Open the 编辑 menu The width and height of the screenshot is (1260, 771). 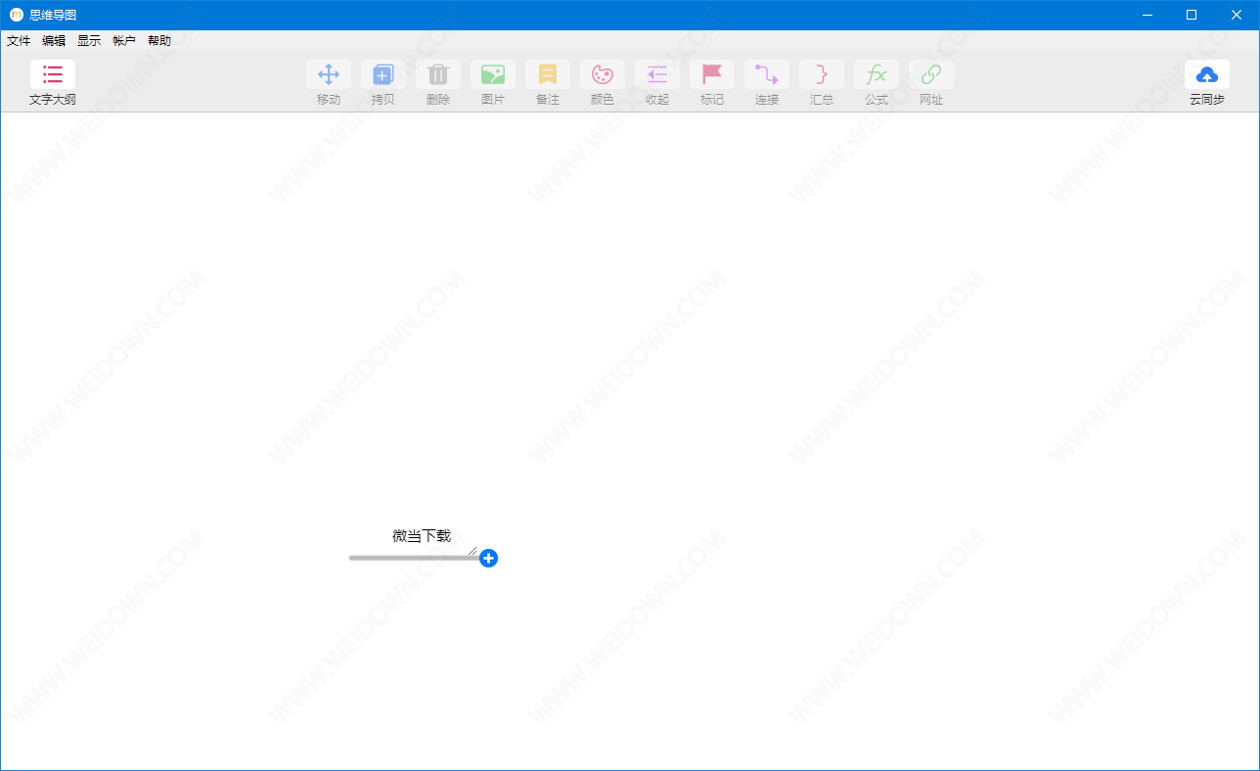(x=54, y=41)
